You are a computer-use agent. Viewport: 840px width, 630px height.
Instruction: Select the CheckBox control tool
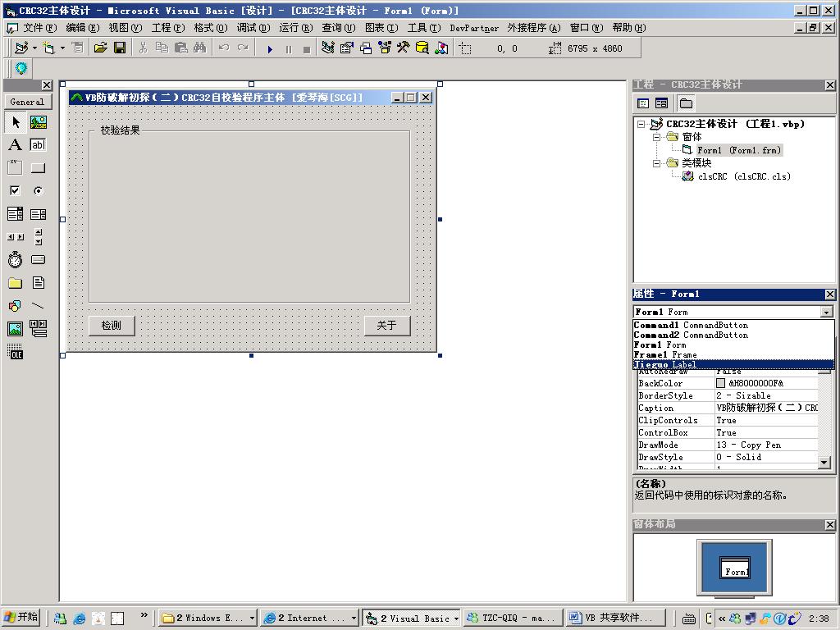[x=16, y=190]
